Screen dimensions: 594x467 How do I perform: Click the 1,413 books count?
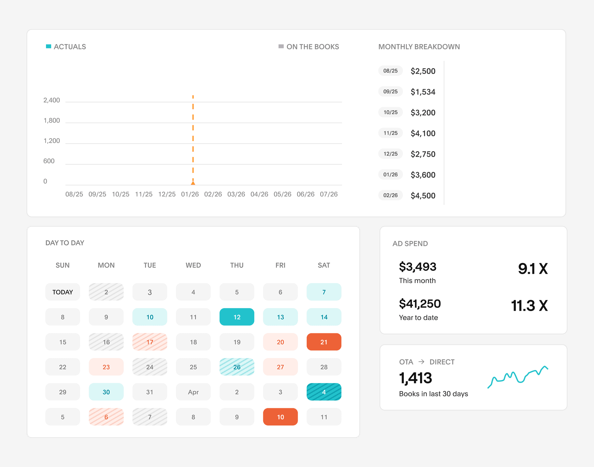[416, 377]
